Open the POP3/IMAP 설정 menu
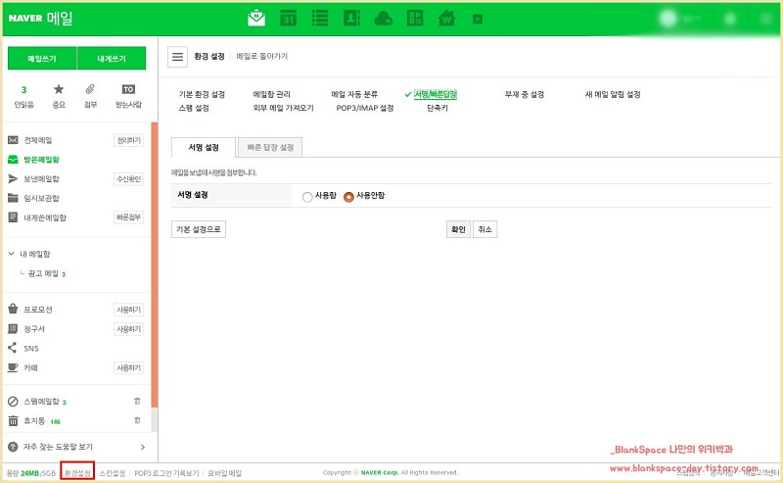The height and width of the screenshot is (483, 783). [365, 108]
